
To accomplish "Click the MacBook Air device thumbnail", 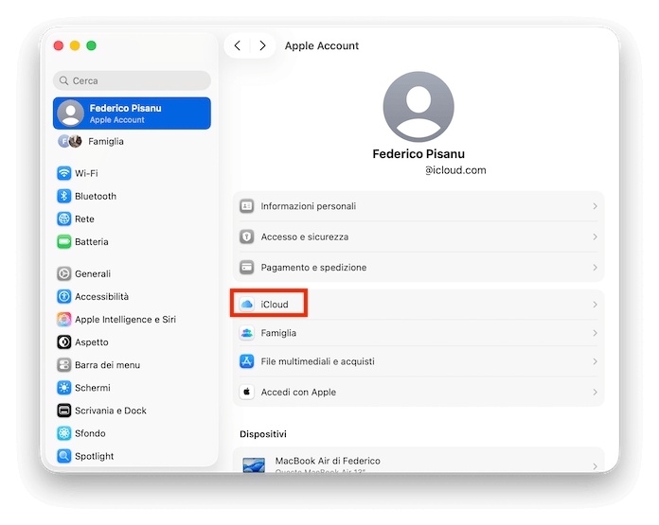I will click(x=254, y=465).
